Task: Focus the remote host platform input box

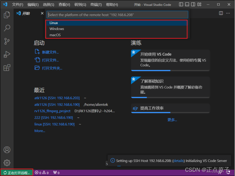Action: [117, 15]
